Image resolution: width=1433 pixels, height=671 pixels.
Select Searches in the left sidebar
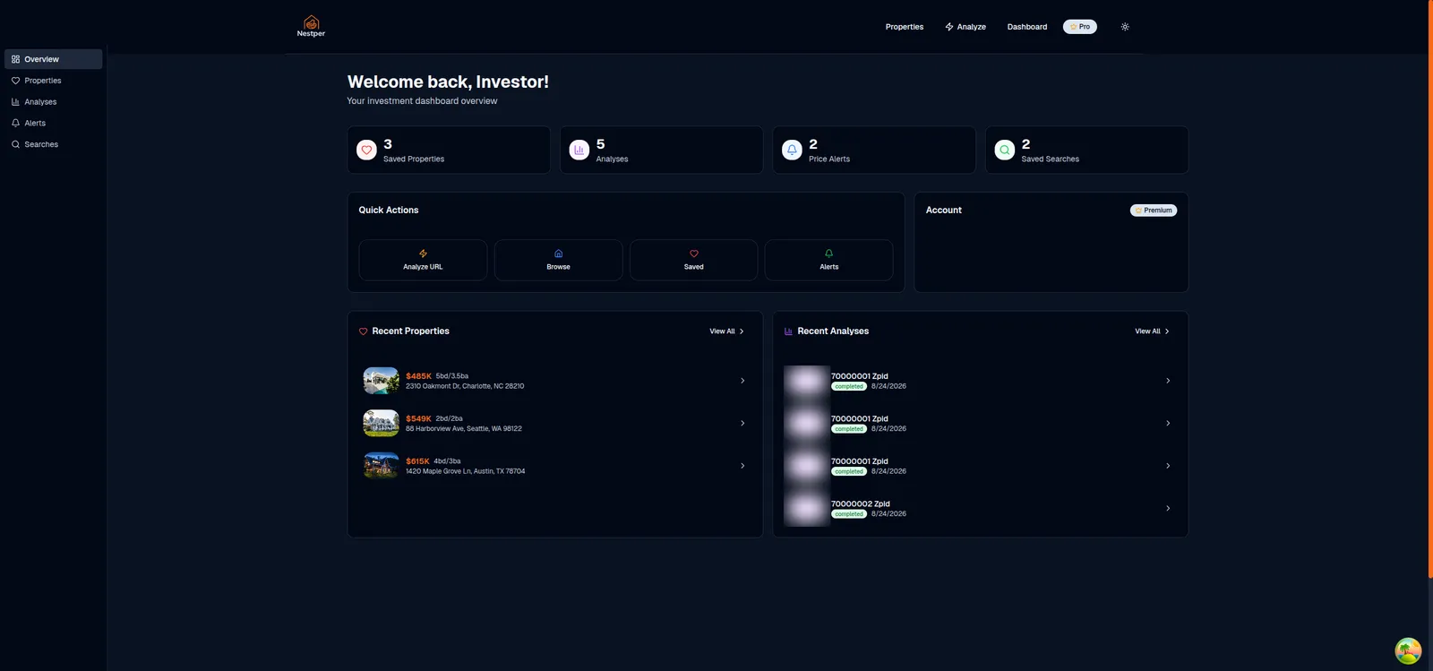click(53, 144)
